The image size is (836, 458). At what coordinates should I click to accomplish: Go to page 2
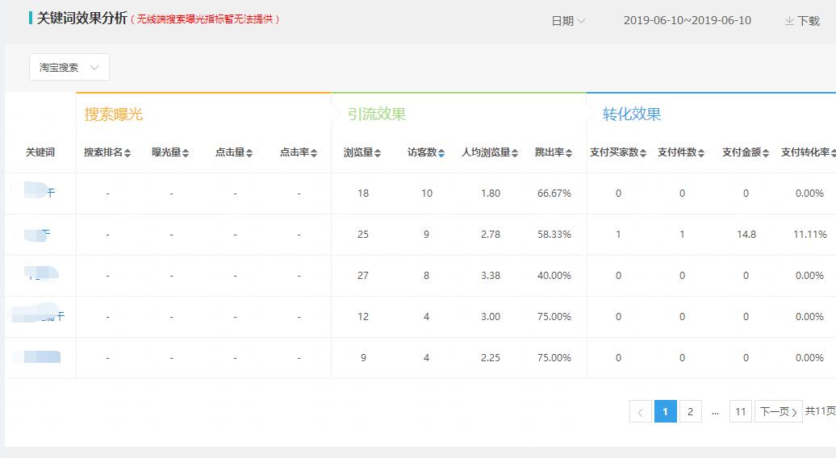pos(690,412)
